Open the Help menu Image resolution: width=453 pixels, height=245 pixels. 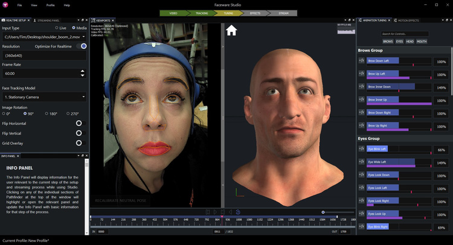click(66, 5)
